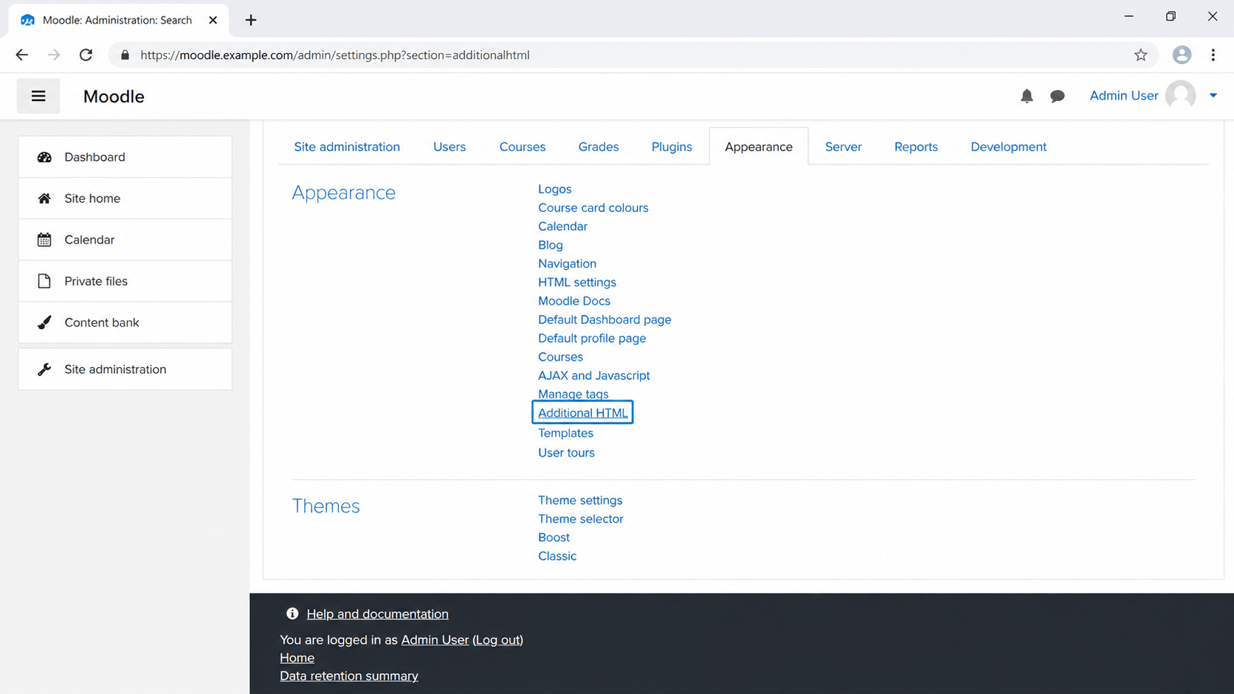Click the Admin User name in the header
This screenshot has height=694, width=1234.
coord(1123,95)
